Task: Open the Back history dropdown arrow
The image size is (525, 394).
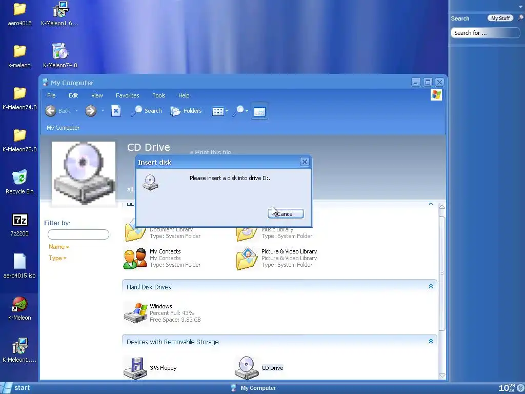Action: (76, 111)
